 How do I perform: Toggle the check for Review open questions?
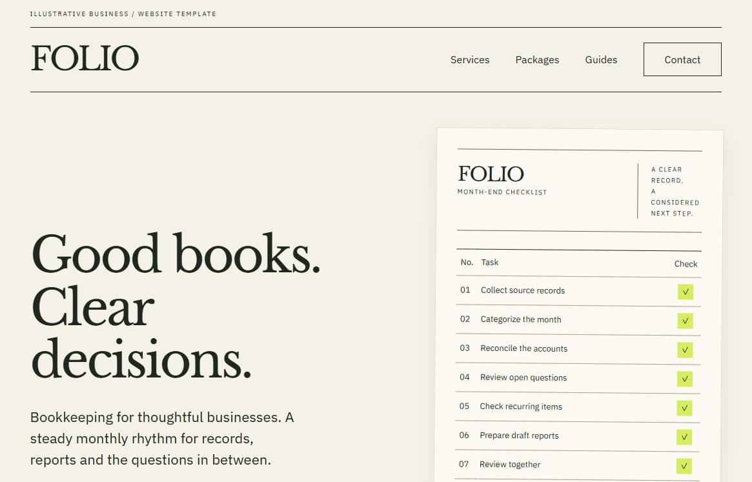tap(685, 379)
